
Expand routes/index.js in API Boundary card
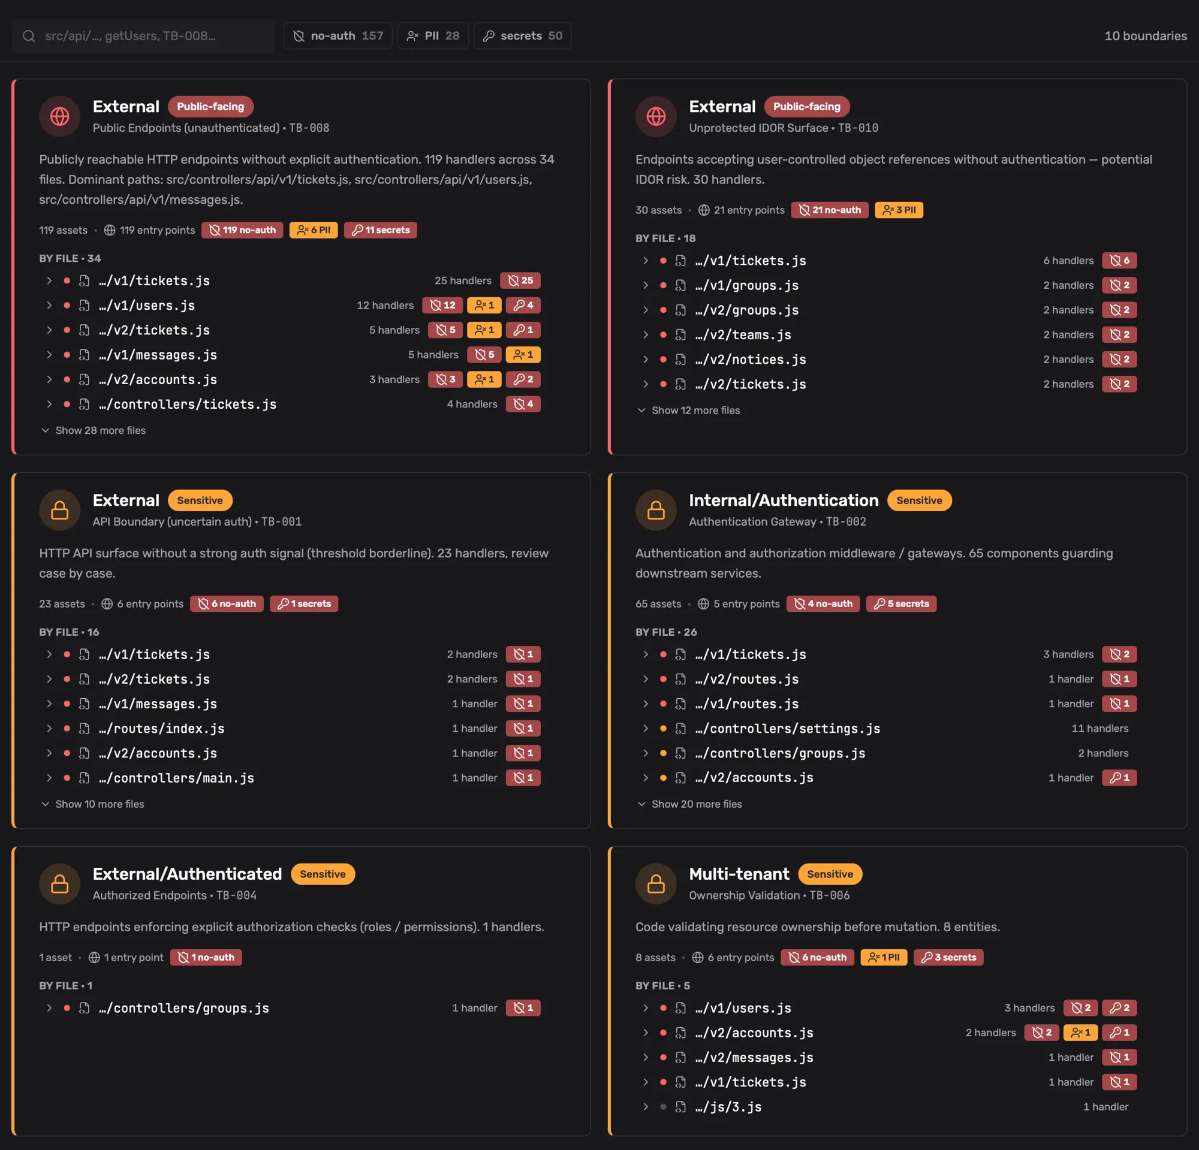pyautogui.click(x=49, y=728)
